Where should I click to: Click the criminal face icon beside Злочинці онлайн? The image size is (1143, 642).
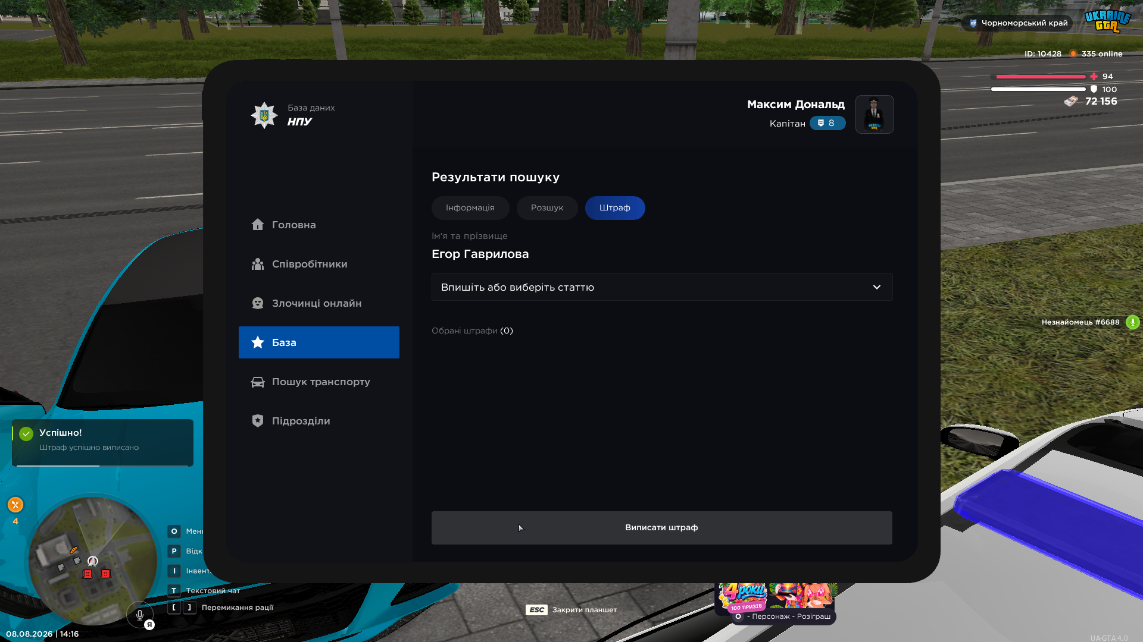[257, 303]
